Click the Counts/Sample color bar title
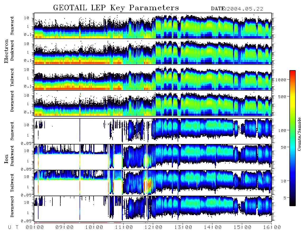Viewport: 301px width, 232px height. point(299,134)
